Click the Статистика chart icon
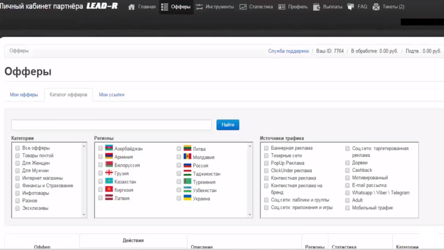Image resolution: width=444 pixels, height=250 pixels. coord(243,7)
